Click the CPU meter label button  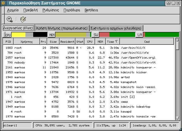(8, 35)
